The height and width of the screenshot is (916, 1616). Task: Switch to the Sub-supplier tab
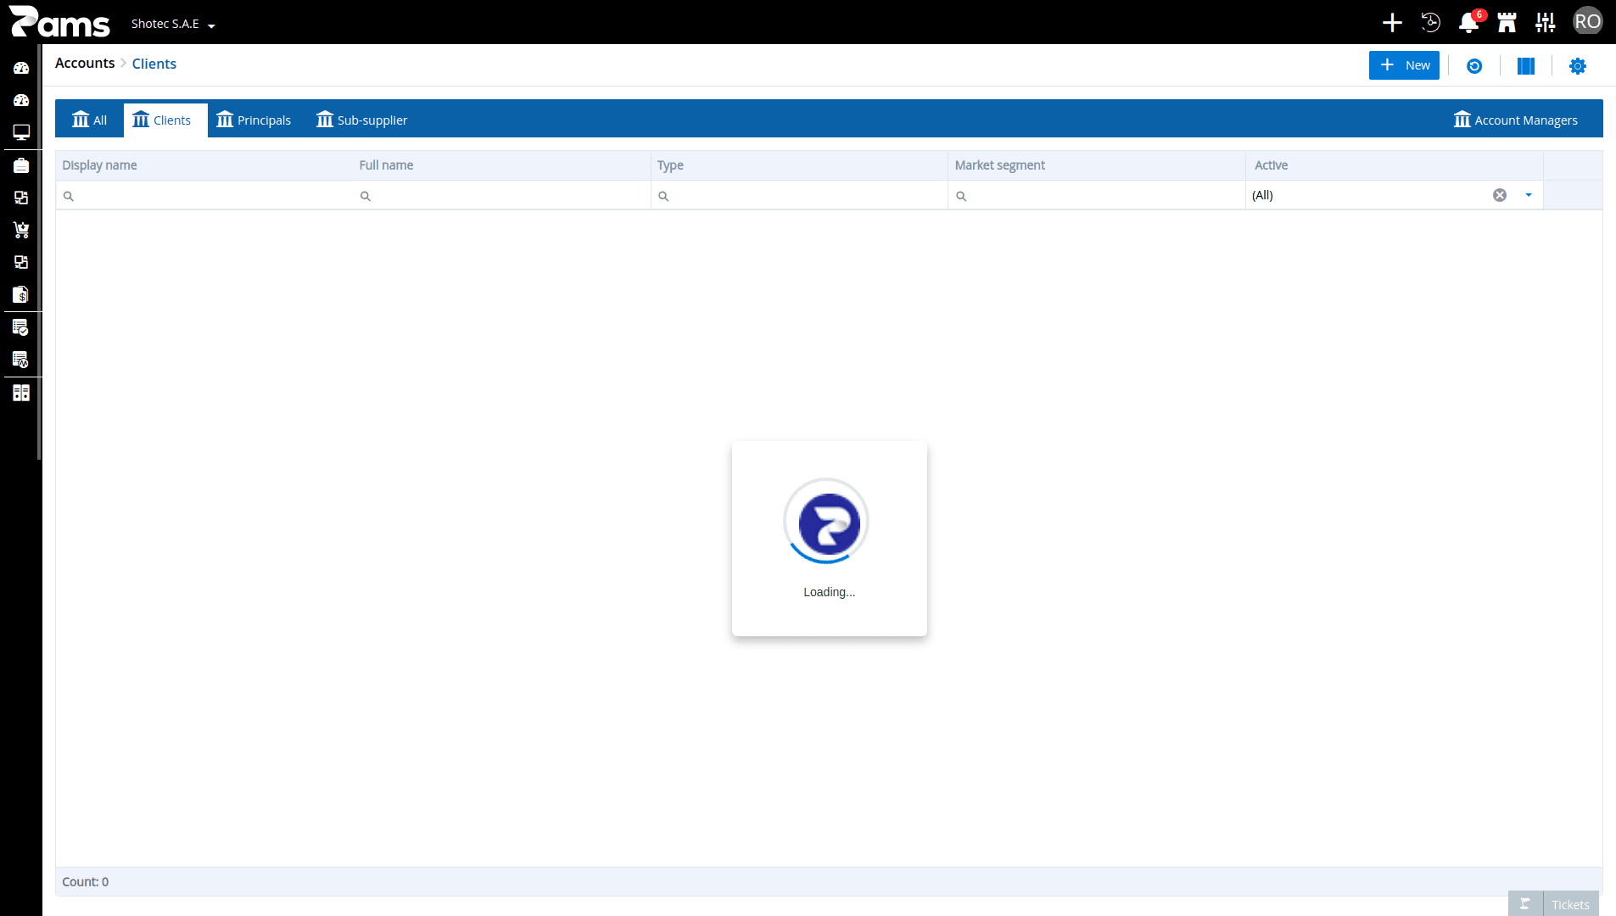[x=362, y=120]
